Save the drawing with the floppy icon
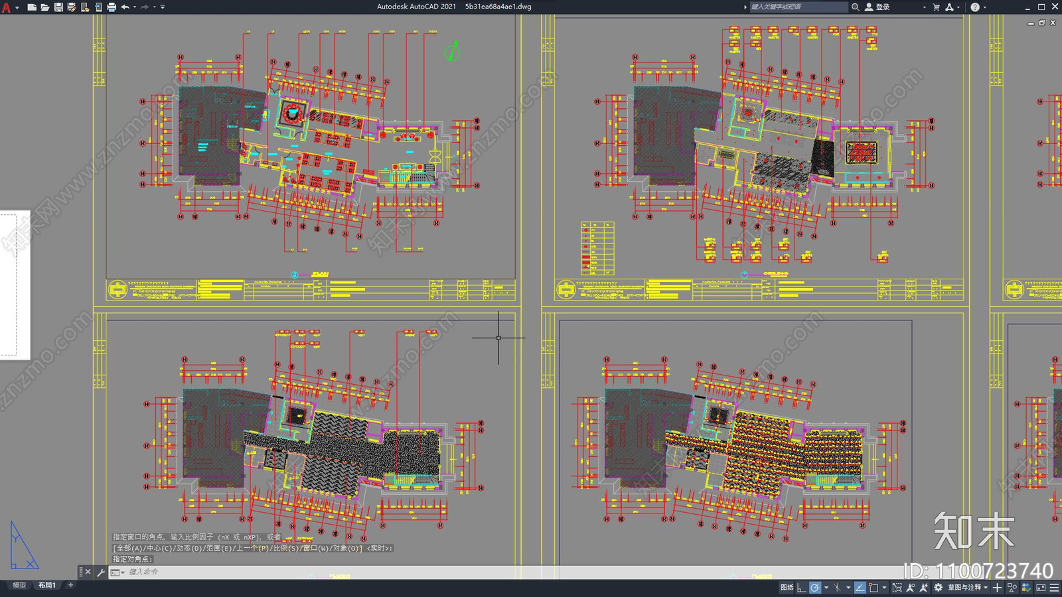 [x=58, y=7]
